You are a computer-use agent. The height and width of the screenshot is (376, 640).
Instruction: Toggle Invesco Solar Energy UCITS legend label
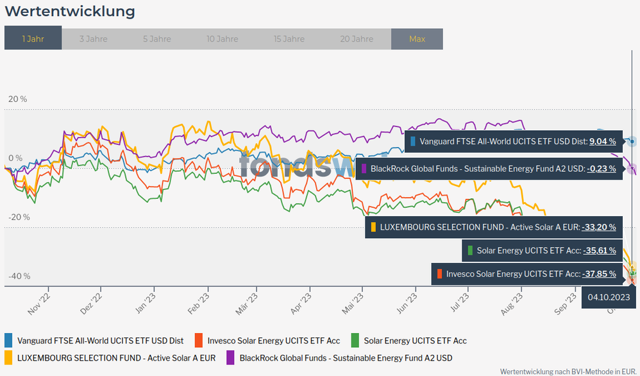pos(274,341)
